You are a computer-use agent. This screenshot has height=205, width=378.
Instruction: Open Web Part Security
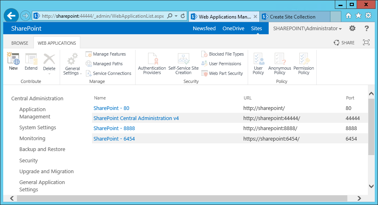[222, 73]
